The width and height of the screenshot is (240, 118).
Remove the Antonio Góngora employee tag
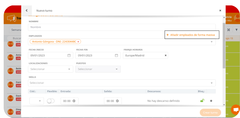click(78, 42)
